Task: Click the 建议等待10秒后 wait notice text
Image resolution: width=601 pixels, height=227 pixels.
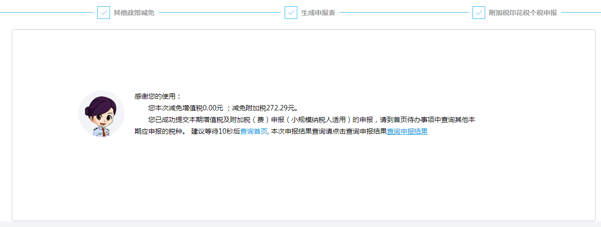Action: pyautogui.click(x=216, y=131)
